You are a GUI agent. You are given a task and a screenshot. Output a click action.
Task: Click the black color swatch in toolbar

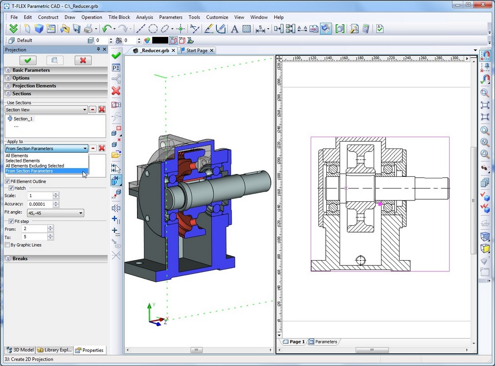(x=160, y=40)
